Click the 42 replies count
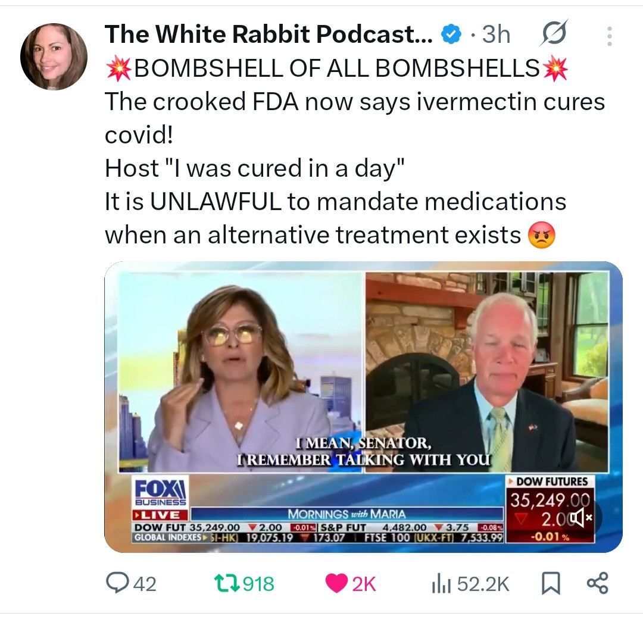This screenshot has height=619, width=643. pos(145,584)
